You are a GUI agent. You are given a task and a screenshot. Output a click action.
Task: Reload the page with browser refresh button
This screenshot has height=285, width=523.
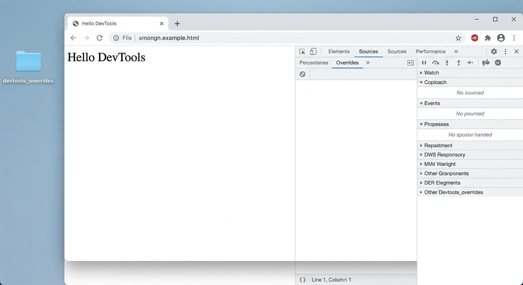[100, 38]
